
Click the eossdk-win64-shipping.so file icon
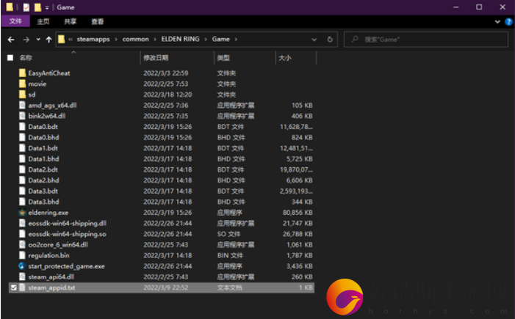pos(22,234)
